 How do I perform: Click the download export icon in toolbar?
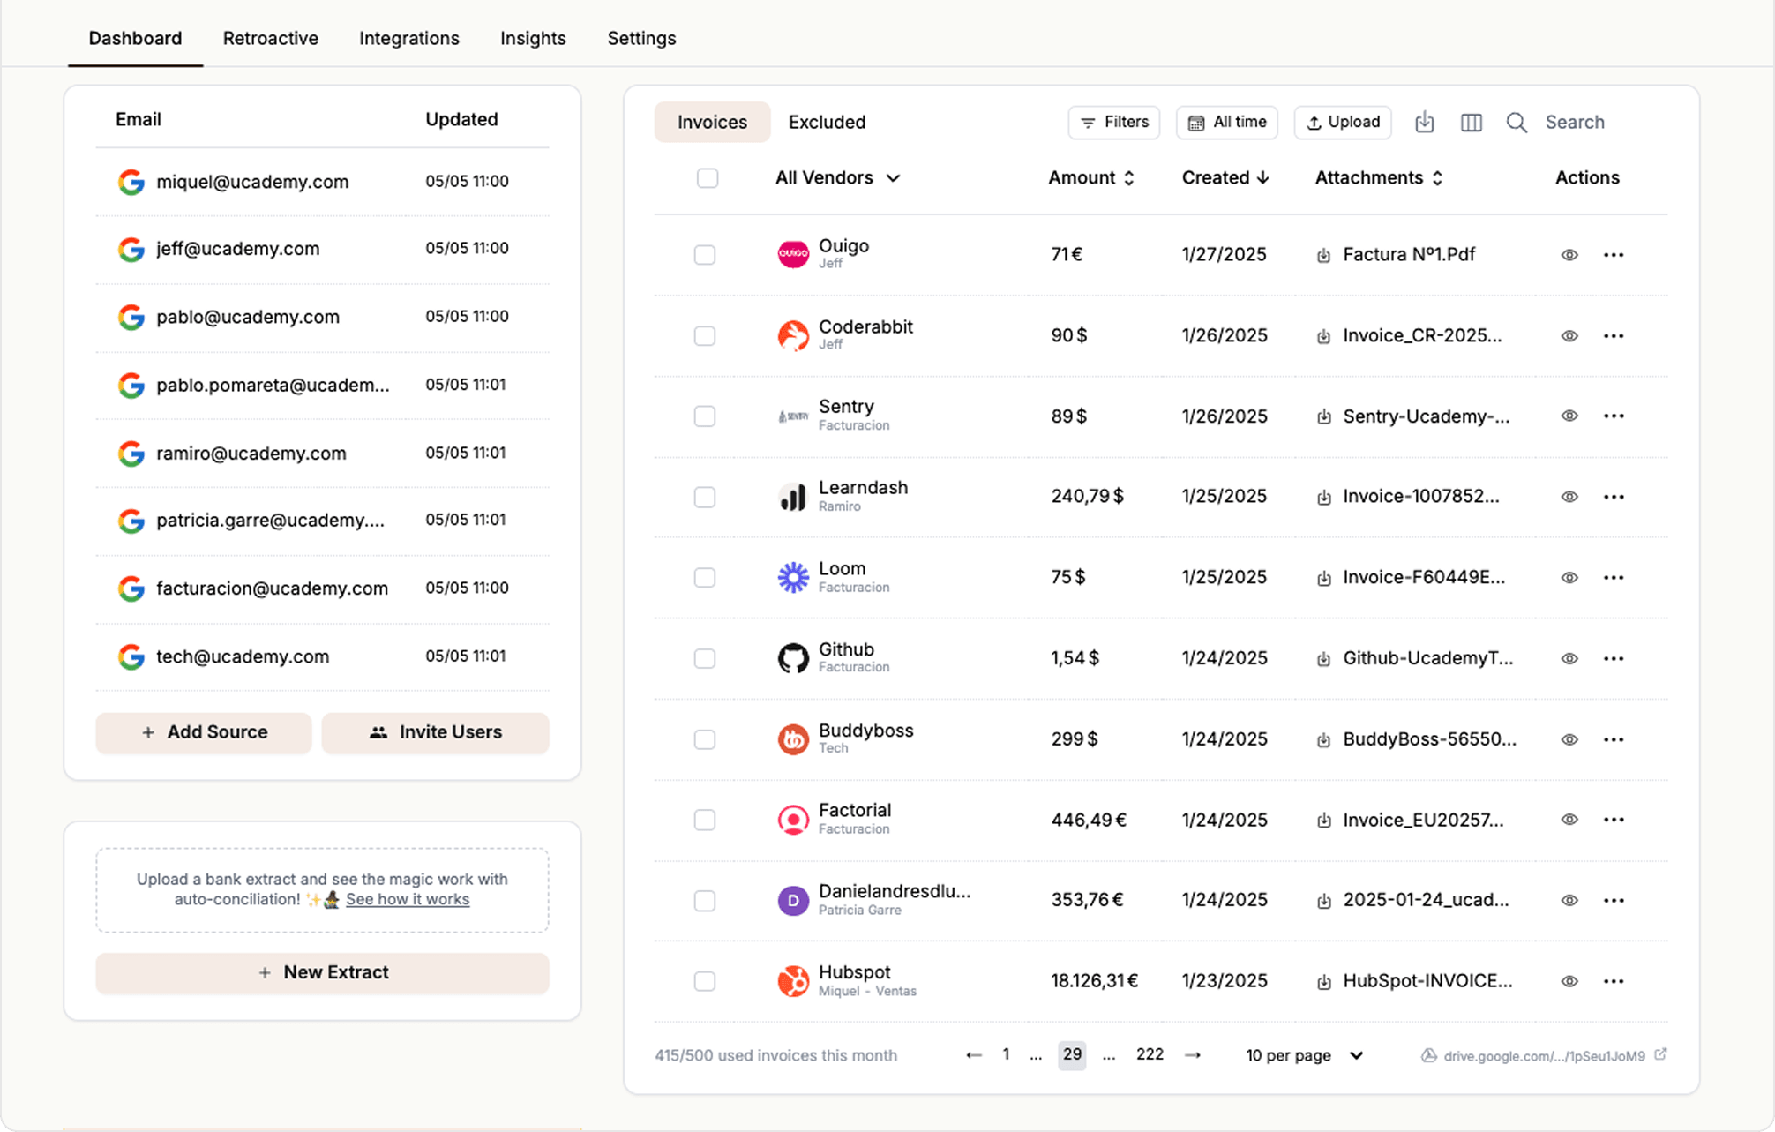(x=1424, y=123)
